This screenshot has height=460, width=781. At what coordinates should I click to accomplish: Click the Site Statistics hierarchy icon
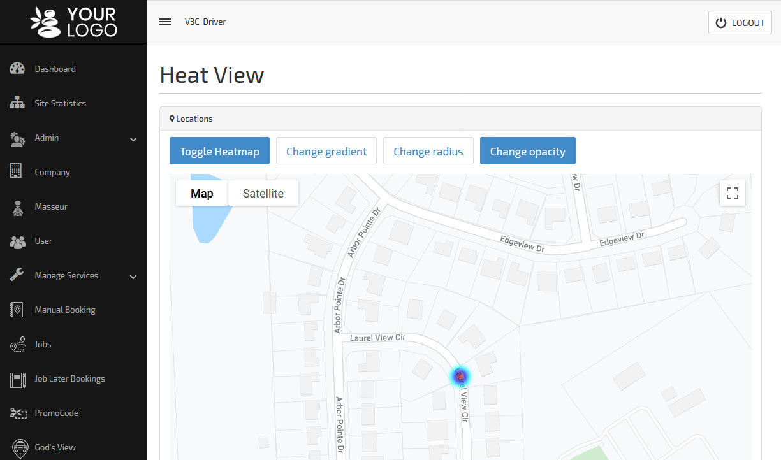click(x=17, y=103)
